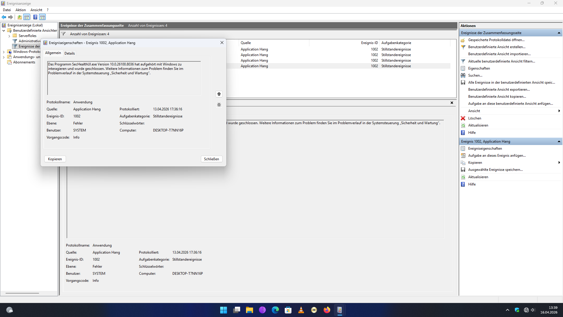Click the red Löschen delete icon

click(x=463, y=118)
